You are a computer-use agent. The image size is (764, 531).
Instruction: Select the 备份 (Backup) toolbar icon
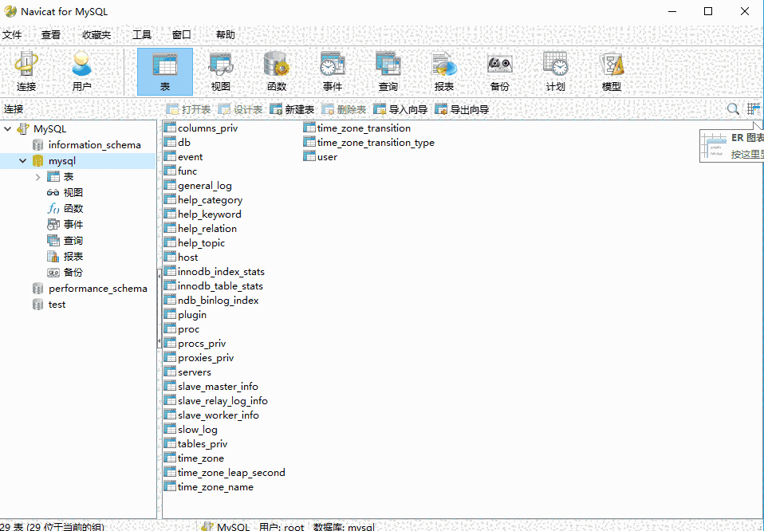499,71
